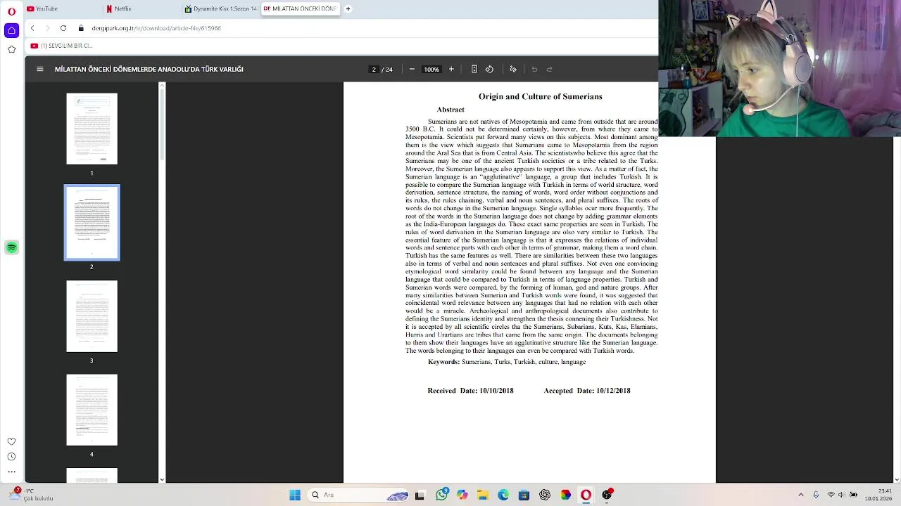Launch Microsoft Edge from taskbar
This screenshot has width=901, height=506.
503,495
